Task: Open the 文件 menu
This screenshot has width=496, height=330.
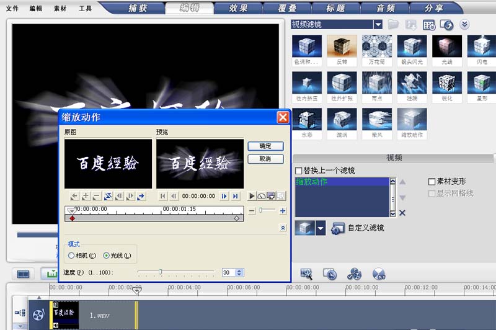Action: (12, 9)
